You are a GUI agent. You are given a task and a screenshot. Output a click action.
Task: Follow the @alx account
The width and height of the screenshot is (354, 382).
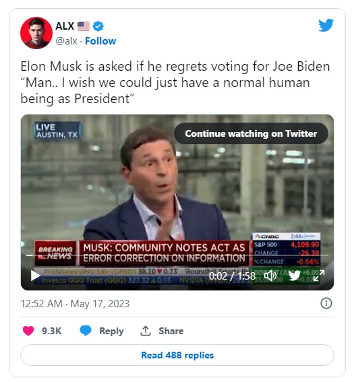pyautogui.click(x=100, y=41)
